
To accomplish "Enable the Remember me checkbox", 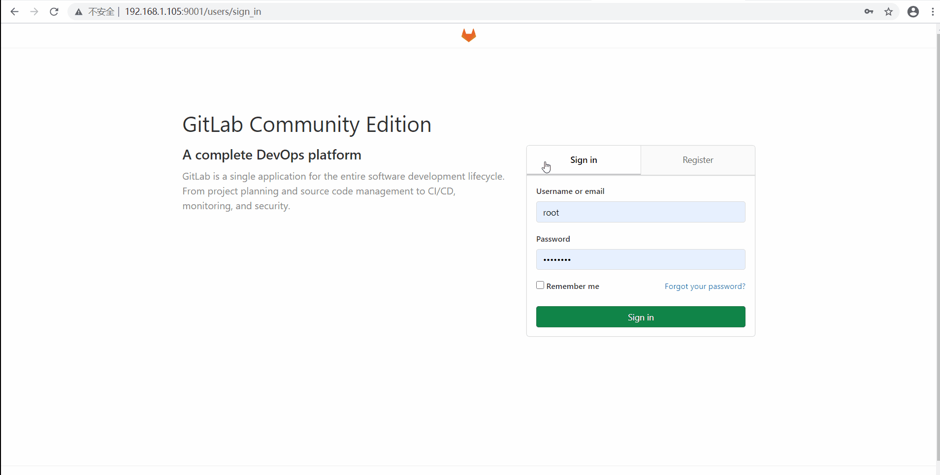I will pyautogui.click(x=540, y=285).
